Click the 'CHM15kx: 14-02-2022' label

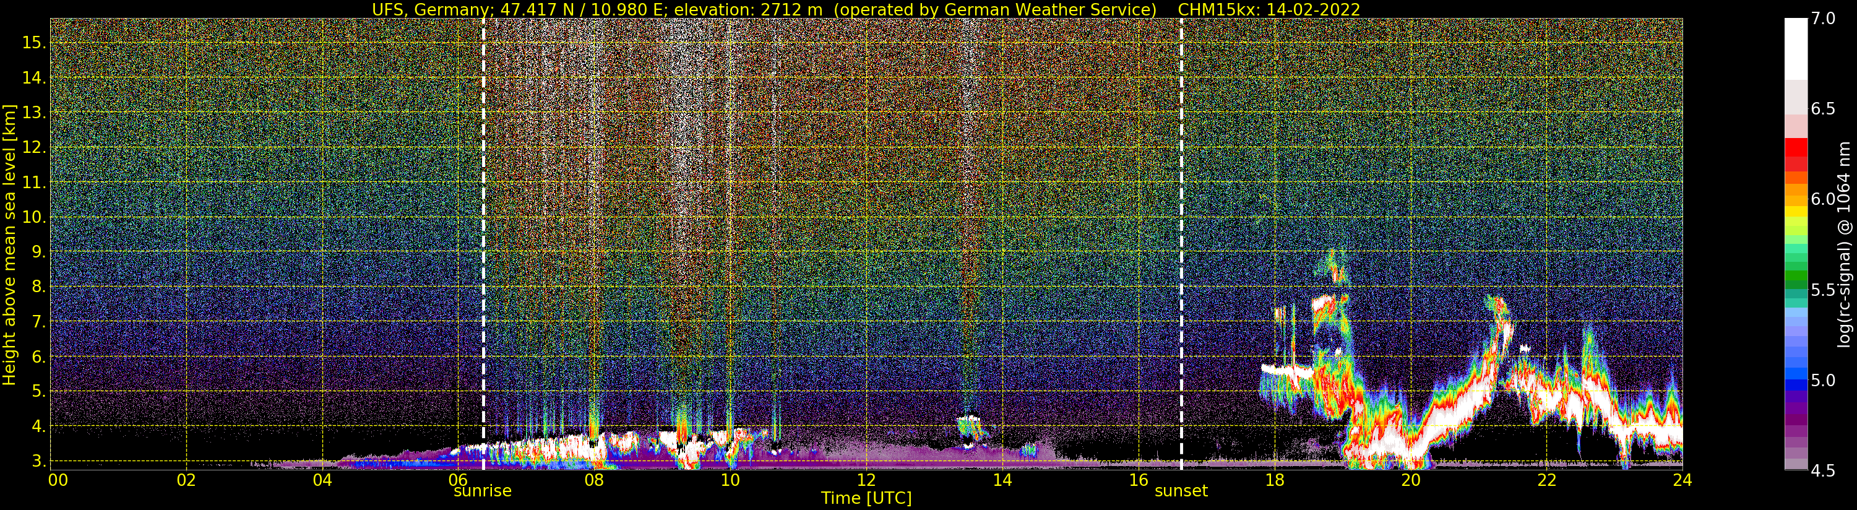pyautogui.click(x=1269, y=10)
